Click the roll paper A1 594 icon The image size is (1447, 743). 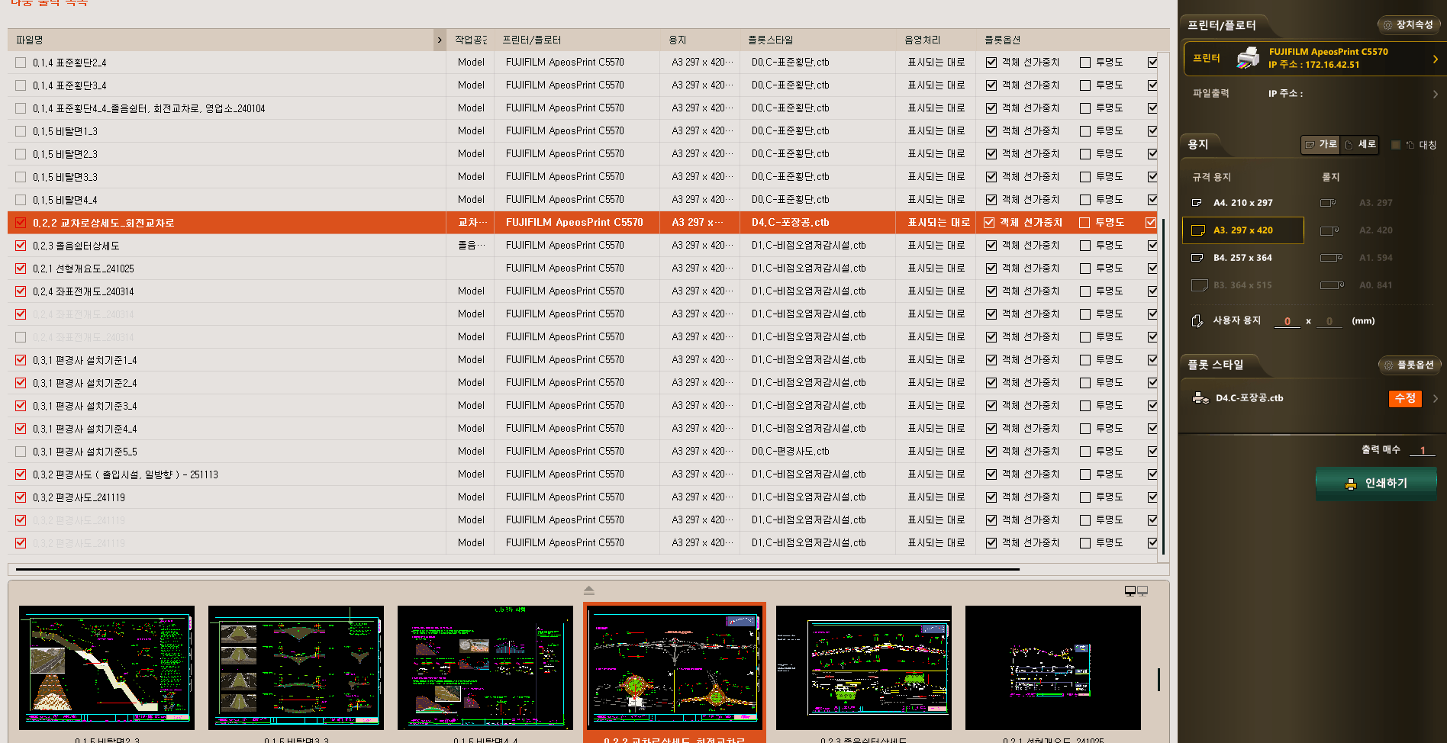coord(1332,258)
